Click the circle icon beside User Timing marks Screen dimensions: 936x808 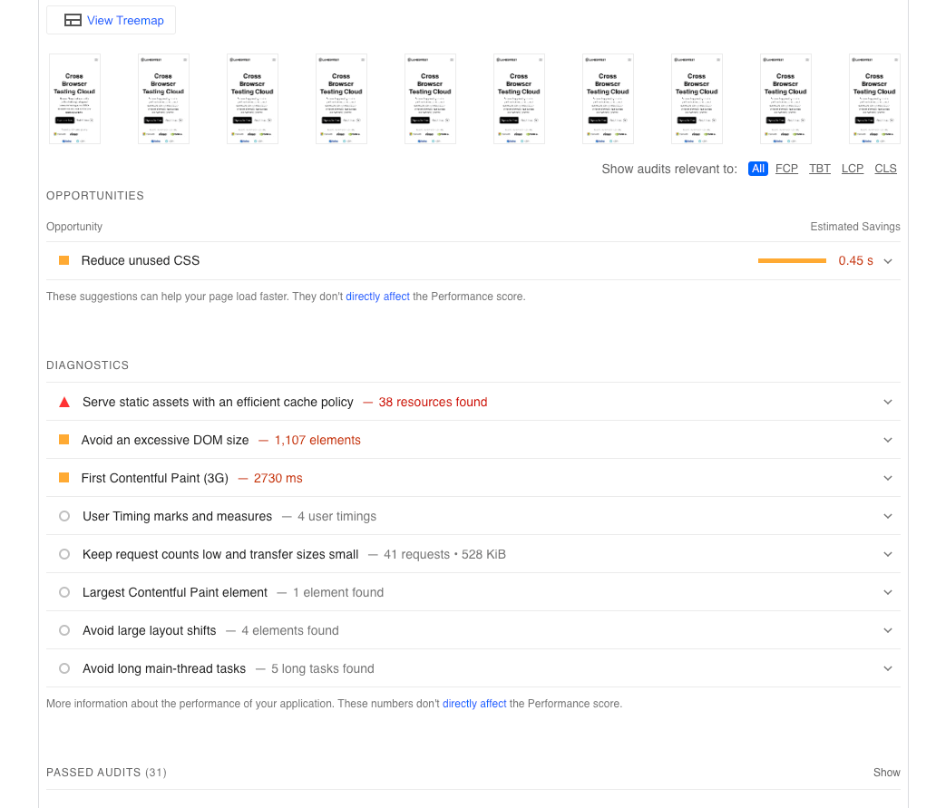(63, 516)
